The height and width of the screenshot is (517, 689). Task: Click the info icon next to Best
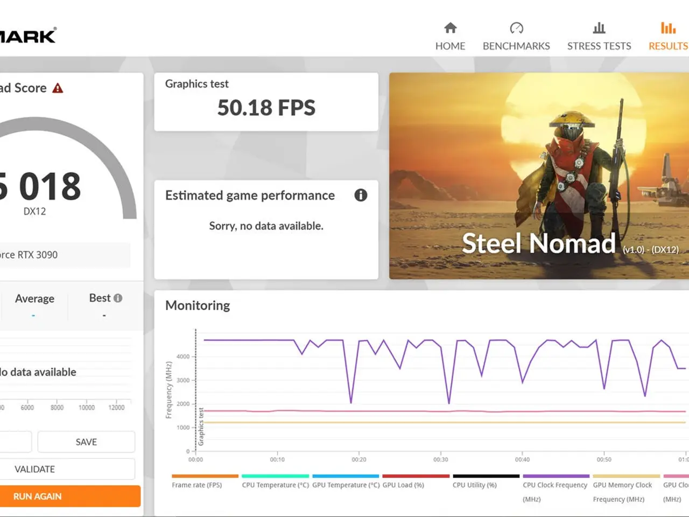pos(118,298)
